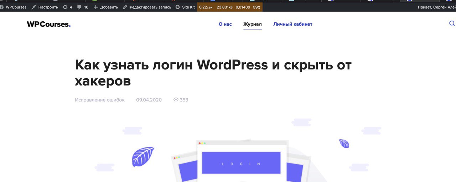Open the Журнал navigation link

[x=253, y=24]
